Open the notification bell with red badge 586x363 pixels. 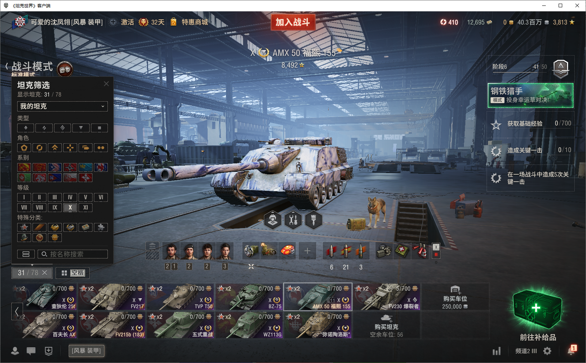[572, 350]
